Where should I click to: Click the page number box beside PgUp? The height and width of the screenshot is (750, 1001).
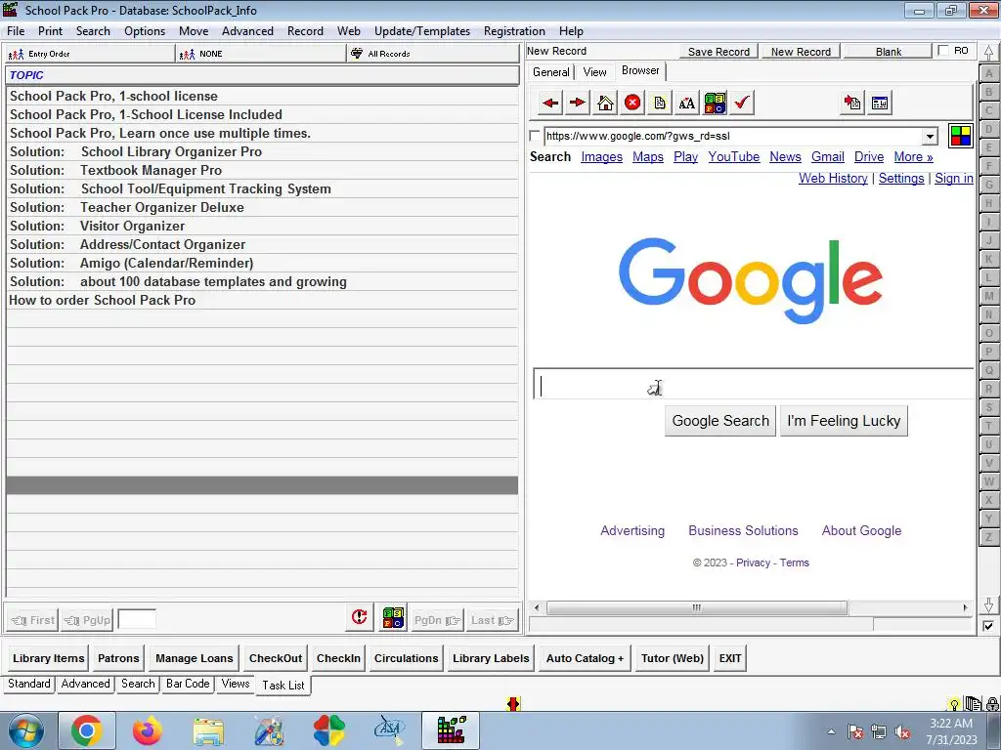click(137, 619)
